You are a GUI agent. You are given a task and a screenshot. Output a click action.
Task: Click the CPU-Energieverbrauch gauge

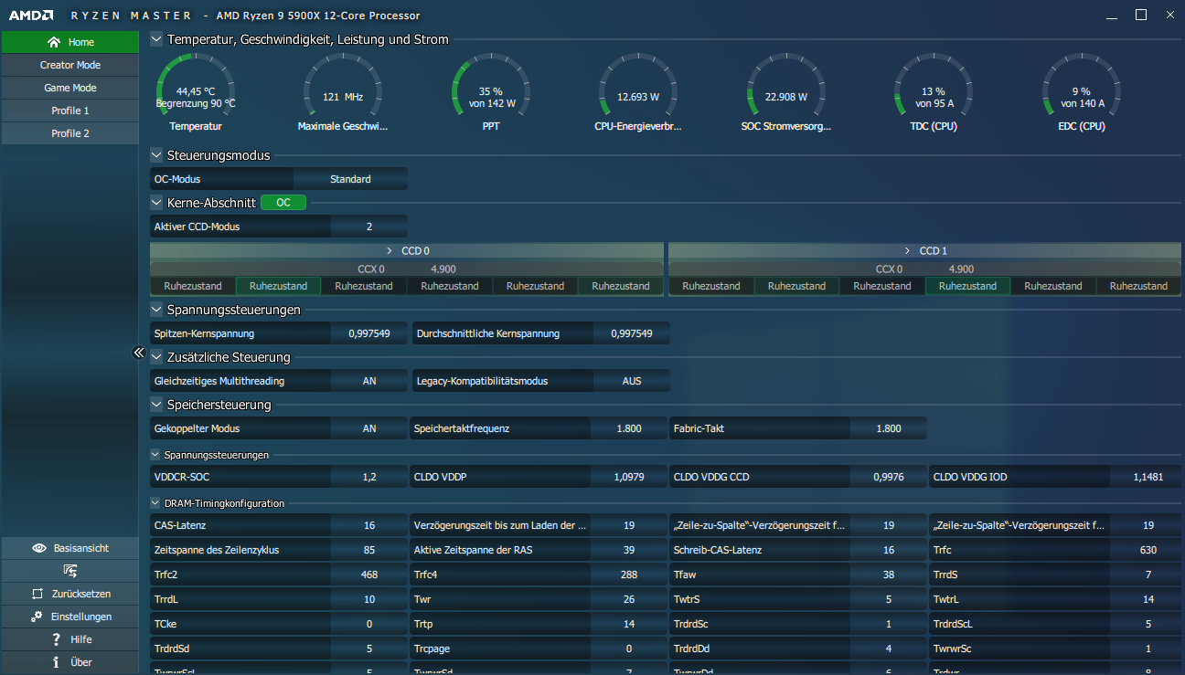pos(638,93)
